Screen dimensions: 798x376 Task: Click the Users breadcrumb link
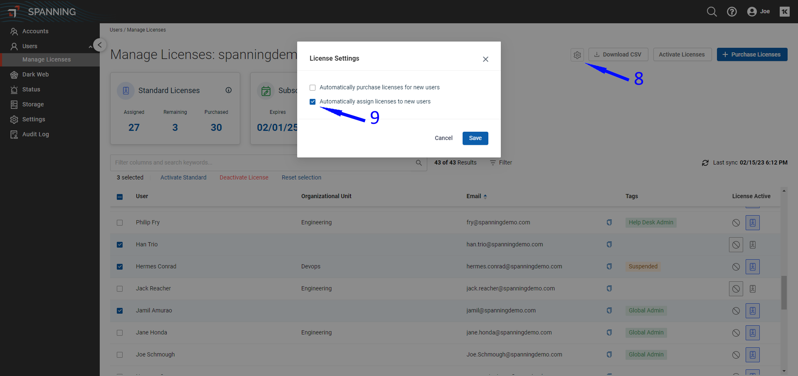tap(116, 30)
